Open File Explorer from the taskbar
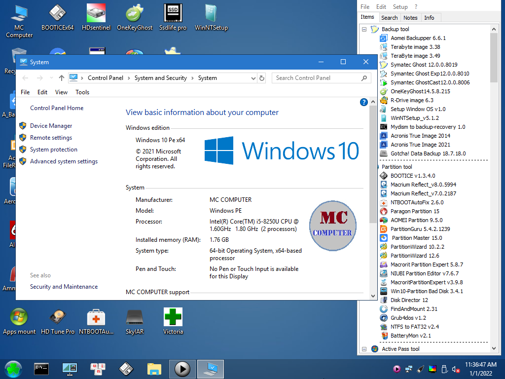505x379 pixels. click(154, 369)
